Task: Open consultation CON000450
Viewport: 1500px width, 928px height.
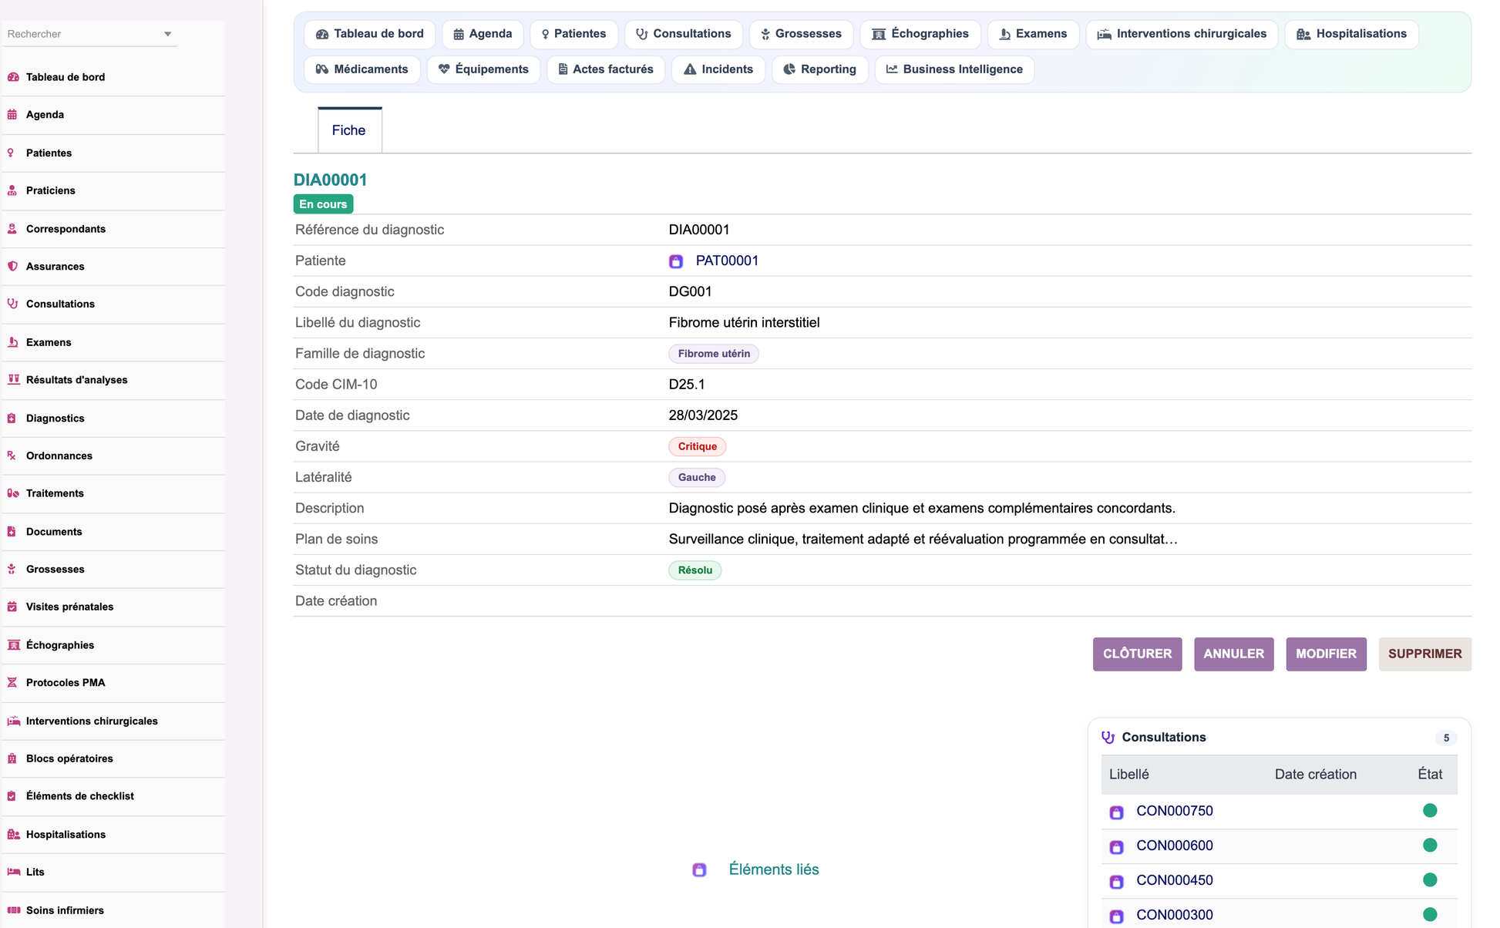Action: [x=1174, y=880]
